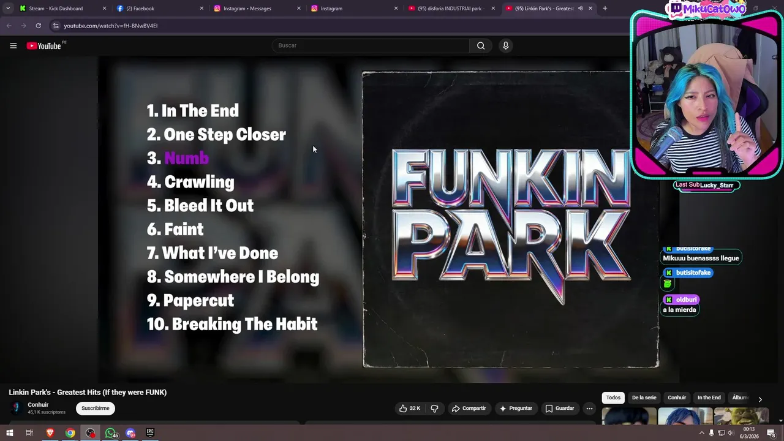Open Epic Games Launcher from taskbar

click(x=150, y=433)
